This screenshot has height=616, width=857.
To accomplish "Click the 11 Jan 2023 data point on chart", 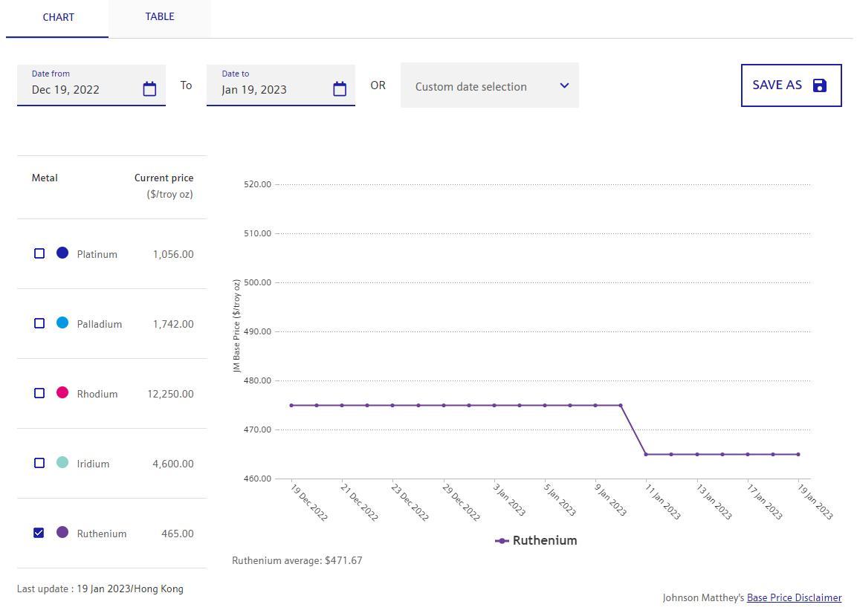I will pyautogui.click(x=646, y=454).
